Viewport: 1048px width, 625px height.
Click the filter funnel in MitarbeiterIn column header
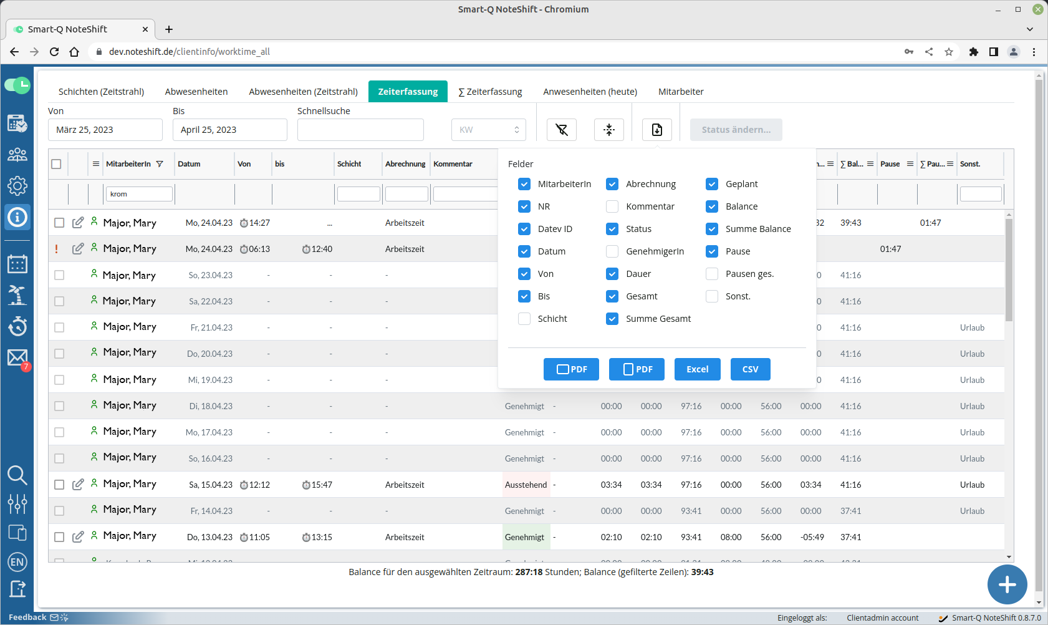[x=160, y=164]
